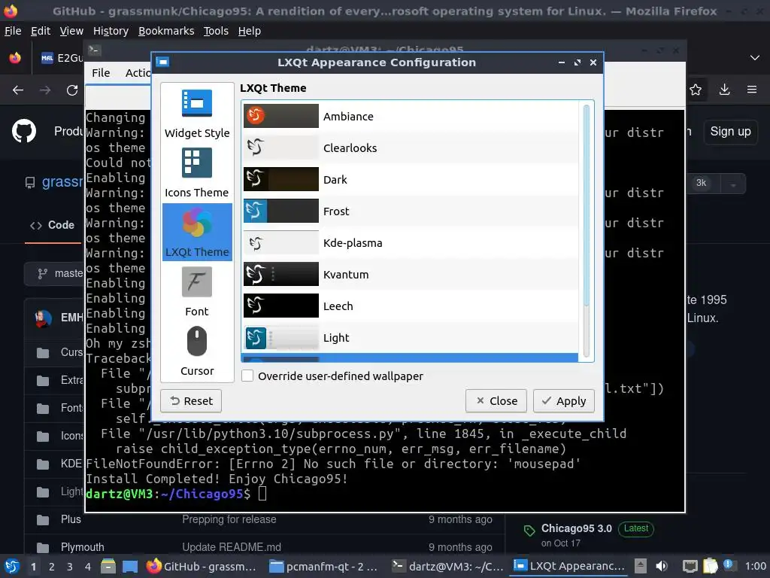
Task: Enable Override user-defined wallpaper checkbox
Action: [247, 376]
